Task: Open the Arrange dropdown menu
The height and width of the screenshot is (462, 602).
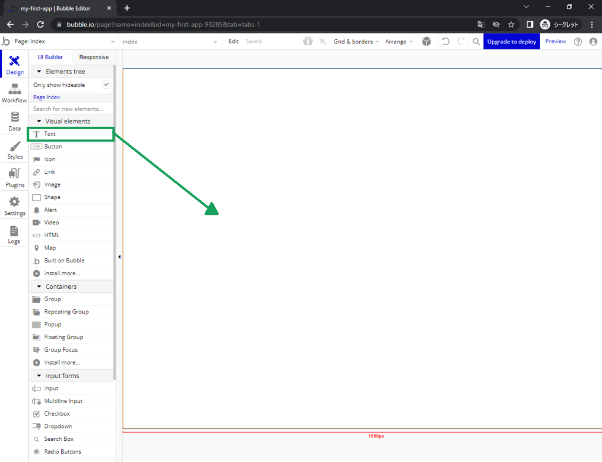Action: 399,42
